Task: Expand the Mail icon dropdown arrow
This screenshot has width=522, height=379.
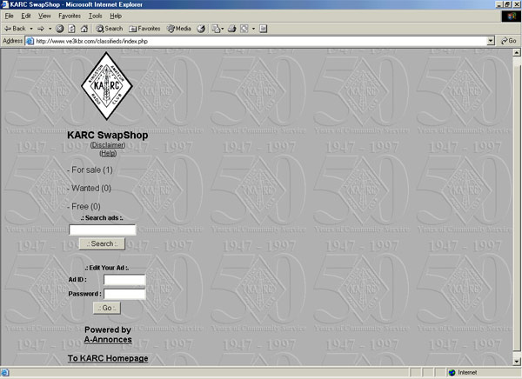Action: click(223, 29)
